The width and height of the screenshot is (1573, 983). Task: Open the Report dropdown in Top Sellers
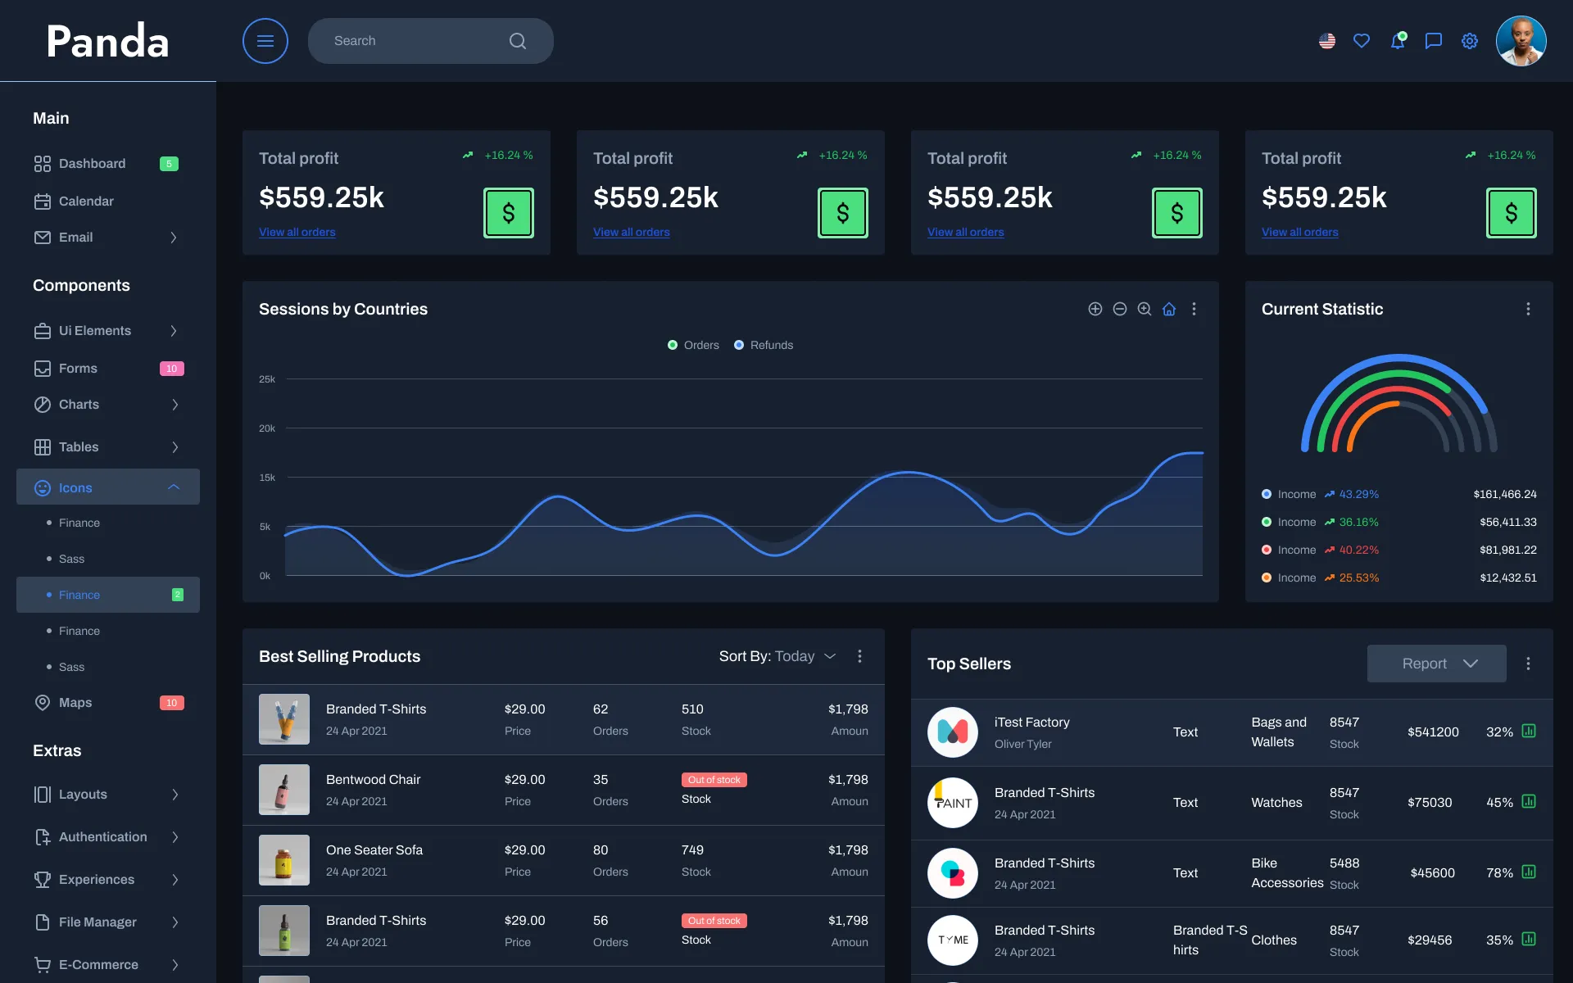[x=1436, y=664]
